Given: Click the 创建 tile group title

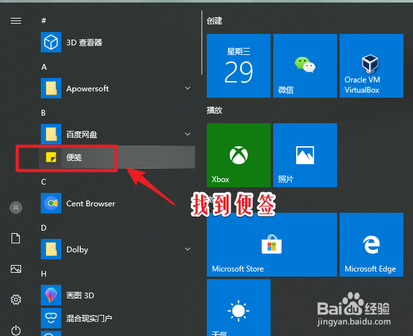Looking at the screenshot, I should [214, 21].
